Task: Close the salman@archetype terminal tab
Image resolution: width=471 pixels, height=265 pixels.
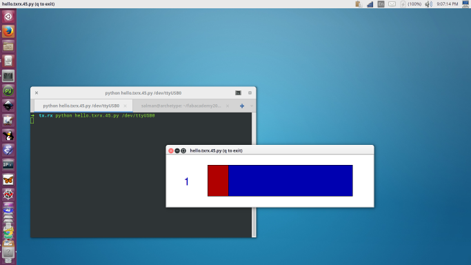Action: pos(228,106)
